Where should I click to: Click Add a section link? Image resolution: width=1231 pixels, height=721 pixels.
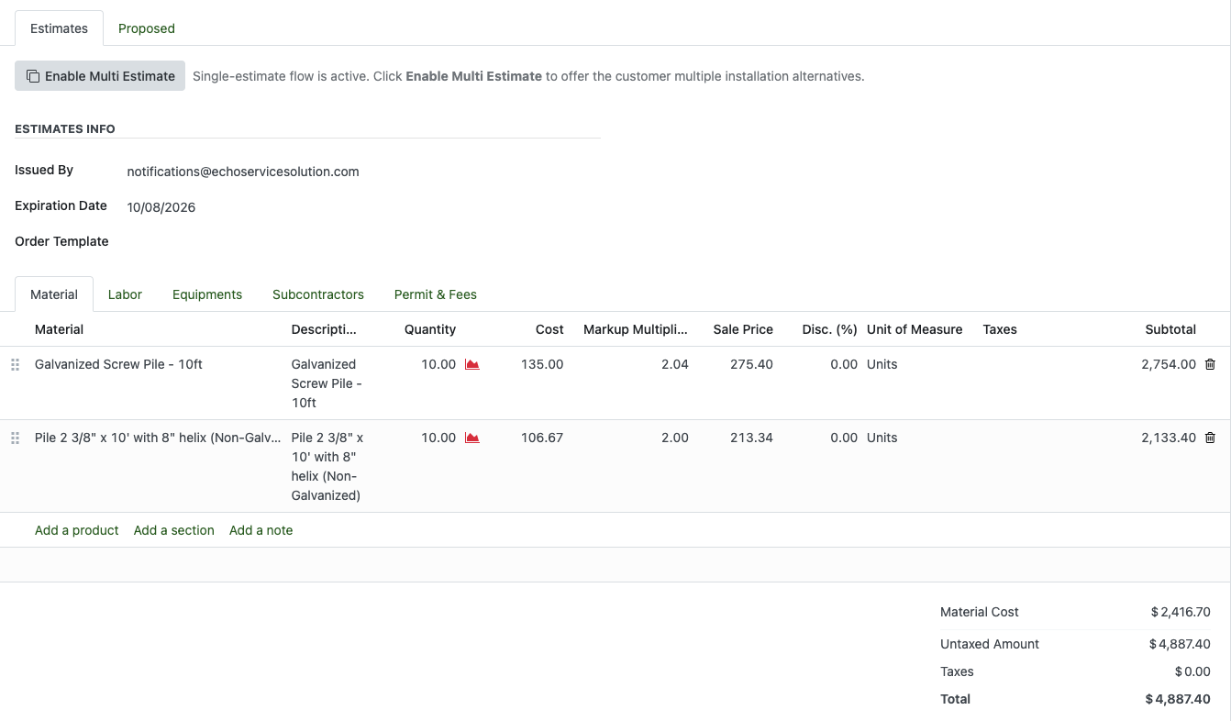click(x=174, y=530)
